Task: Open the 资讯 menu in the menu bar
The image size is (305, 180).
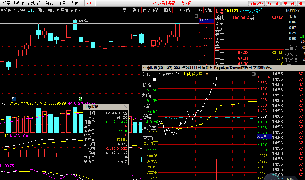Action: pyautogui.click(x=49, y=3)
